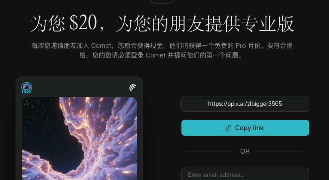The image size is (329, 180).
Task: Click the teal "pro" label under the avatar
Action: point(26,91)
